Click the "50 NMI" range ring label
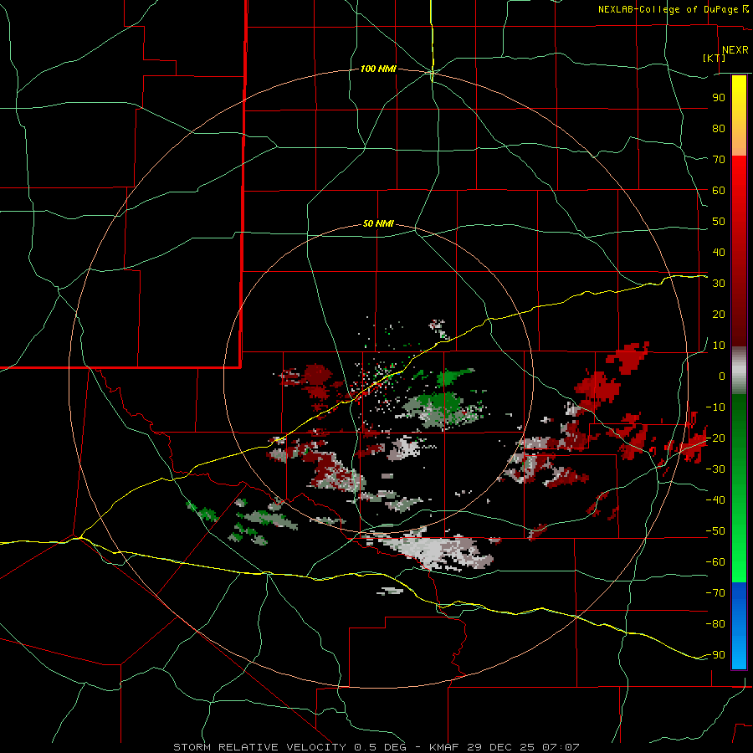This screenshot has width=753, height=753. [378, 223]
